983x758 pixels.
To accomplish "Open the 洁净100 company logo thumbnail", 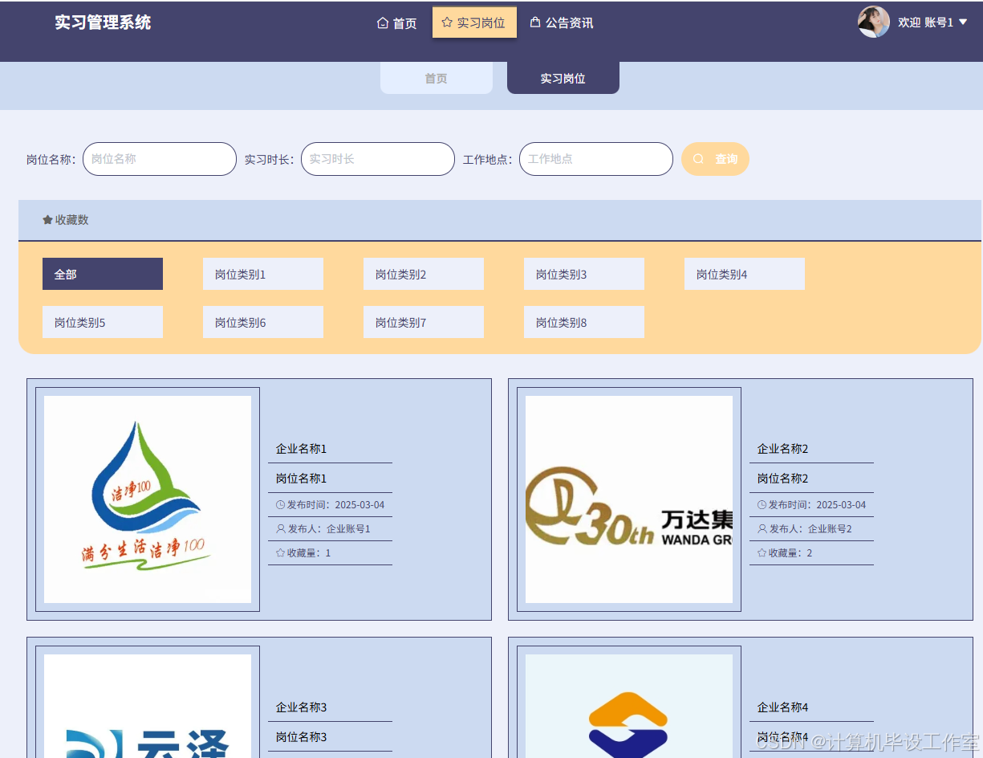I will point(148,499).
